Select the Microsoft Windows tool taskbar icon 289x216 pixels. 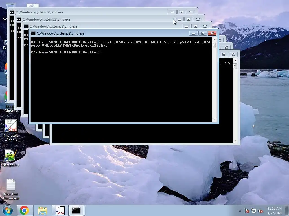(x=60, y=210)
